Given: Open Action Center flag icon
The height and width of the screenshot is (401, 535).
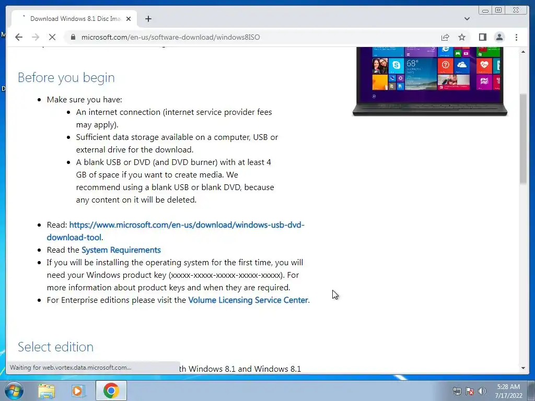Looking at the screenshot, I should pyautogui.click(x=470, y=391).
